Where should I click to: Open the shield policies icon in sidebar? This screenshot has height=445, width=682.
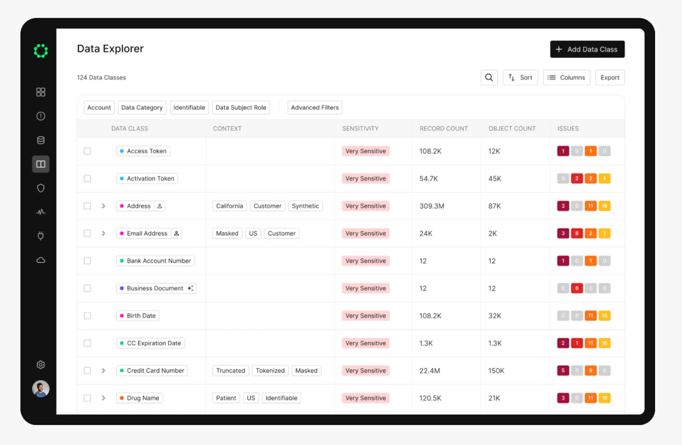[41, 188]
